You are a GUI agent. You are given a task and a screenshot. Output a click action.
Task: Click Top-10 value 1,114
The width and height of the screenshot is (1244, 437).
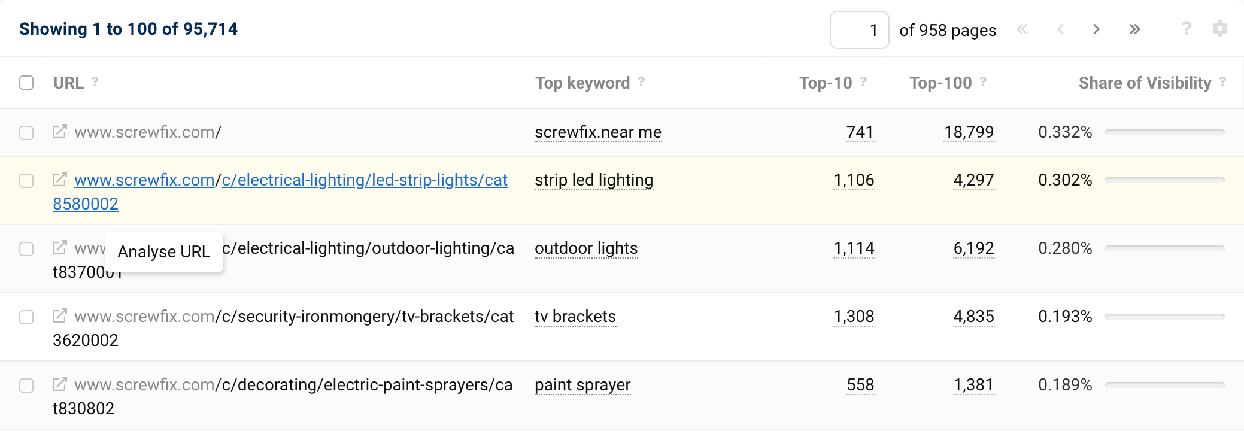[x=854, y=248]
